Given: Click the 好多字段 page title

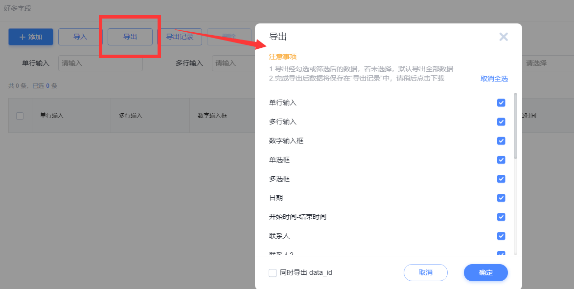Looking at the screenshot, I should coord(18,8).
